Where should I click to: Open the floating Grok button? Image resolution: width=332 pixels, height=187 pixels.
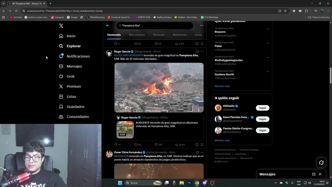click(321, 163)
